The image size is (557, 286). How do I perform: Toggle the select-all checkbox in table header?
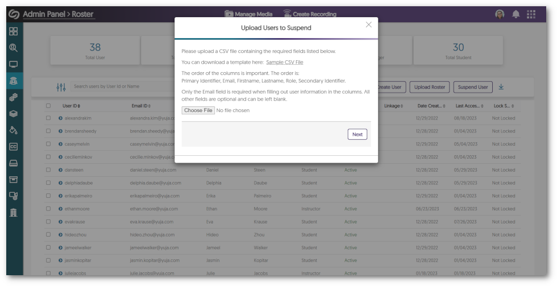[48, 106]
